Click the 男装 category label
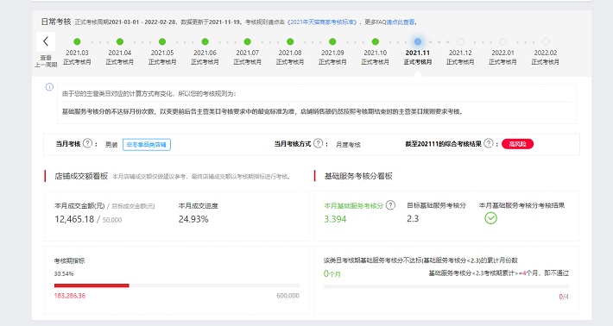The image size is (613, 326). pyautogui.click(x=111, y=145)
